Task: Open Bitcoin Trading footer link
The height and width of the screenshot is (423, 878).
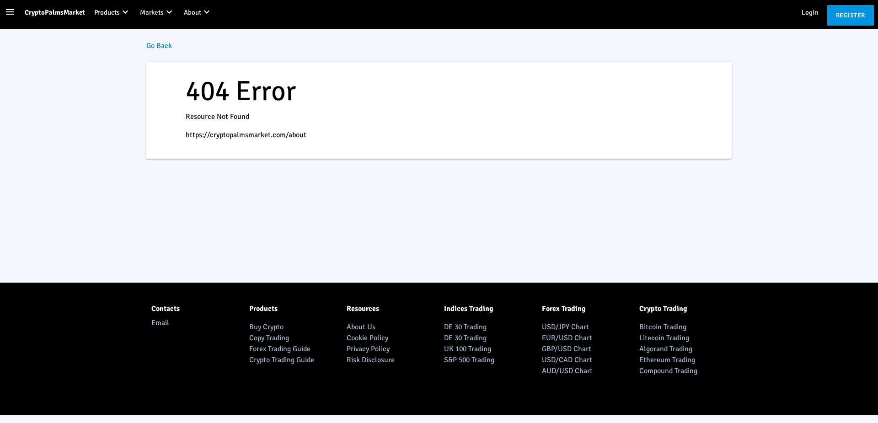Action: pyautogui.click(x=663, y=327)
